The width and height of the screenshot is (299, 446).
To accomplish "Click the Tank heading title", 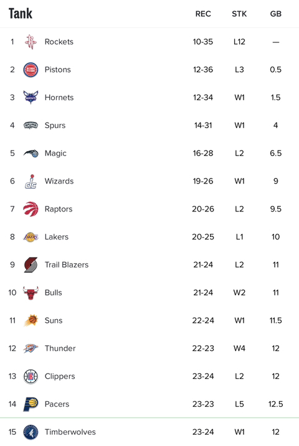I will pyautogui.click(x=21, y=13).
